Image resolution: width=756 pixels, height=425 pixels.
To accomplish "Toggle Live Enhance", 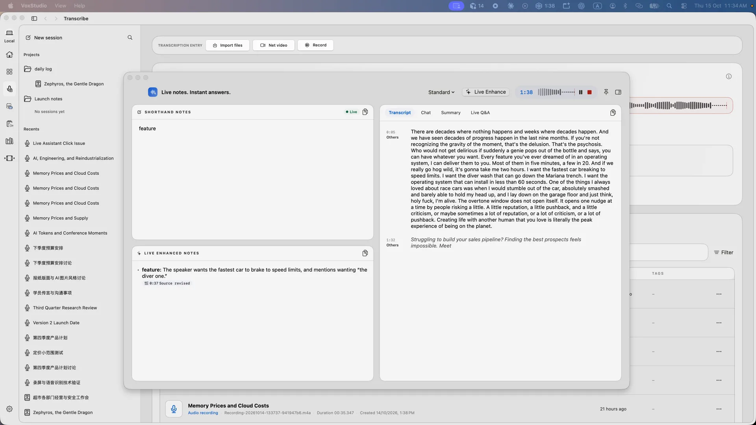I will pos(486,92).
